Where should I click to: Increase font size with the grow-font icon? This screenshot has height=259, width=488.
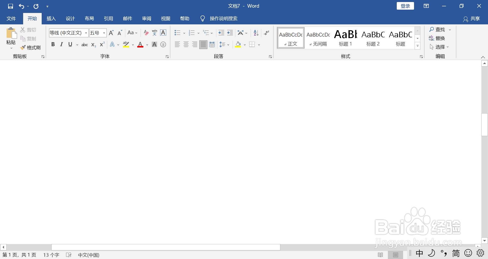click(111, 33)
